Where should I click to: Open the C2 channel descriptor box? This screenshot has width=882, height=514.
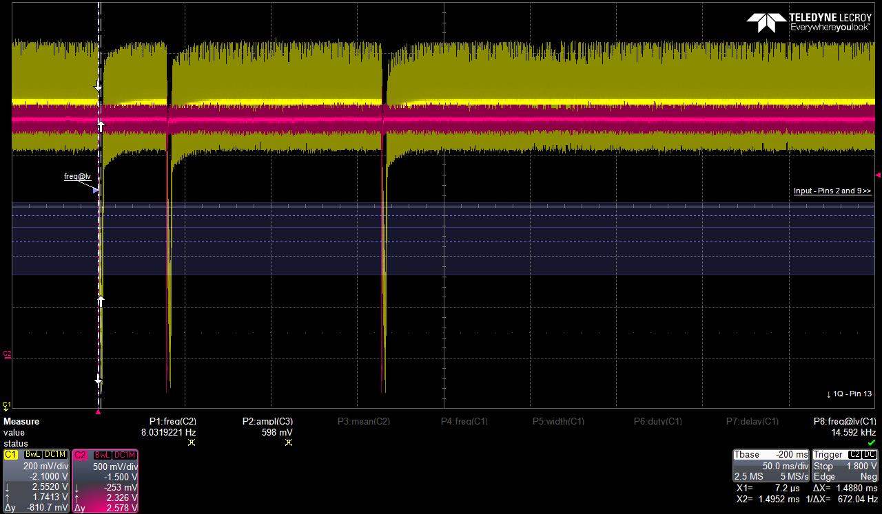click(x=105, y=481)
